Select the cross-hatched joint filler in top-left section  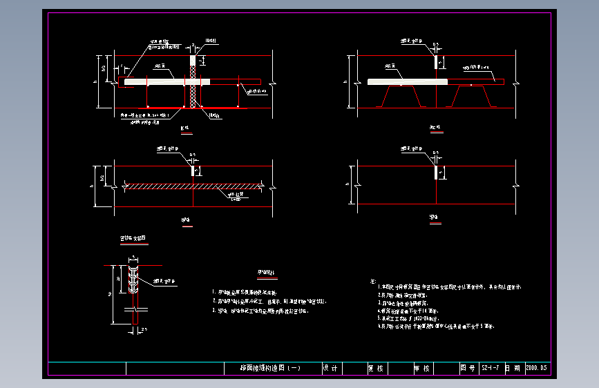click(x=193, y=87)
